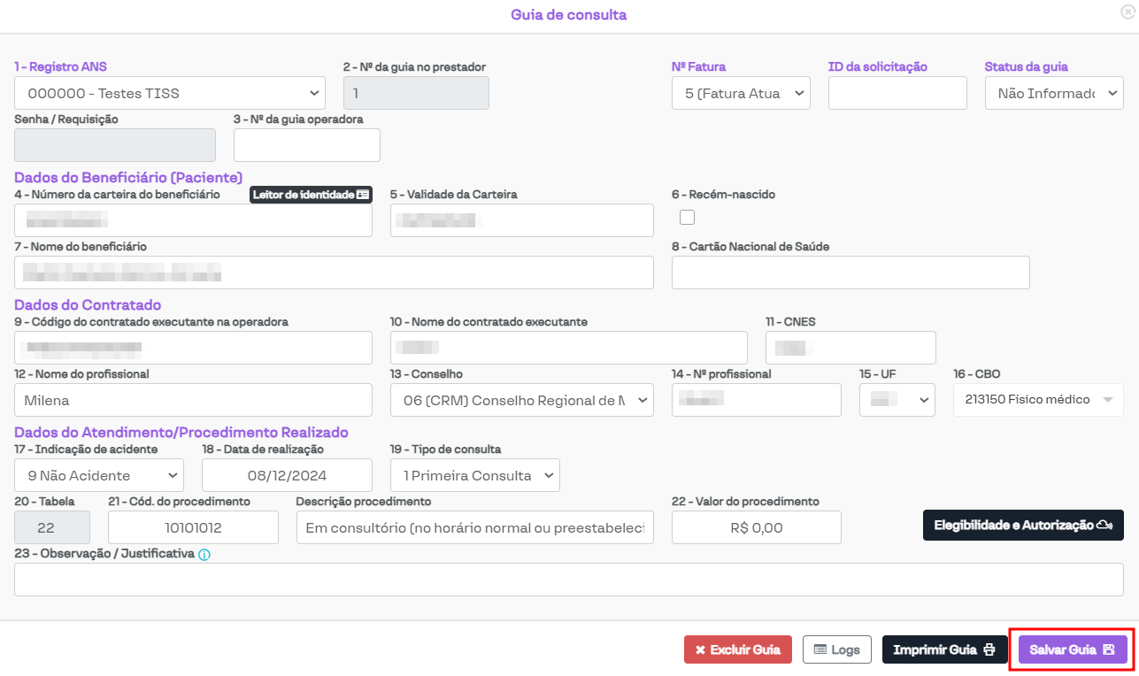Open the UF state dropdown
The image size is (1139, 676).
point(897,400)
